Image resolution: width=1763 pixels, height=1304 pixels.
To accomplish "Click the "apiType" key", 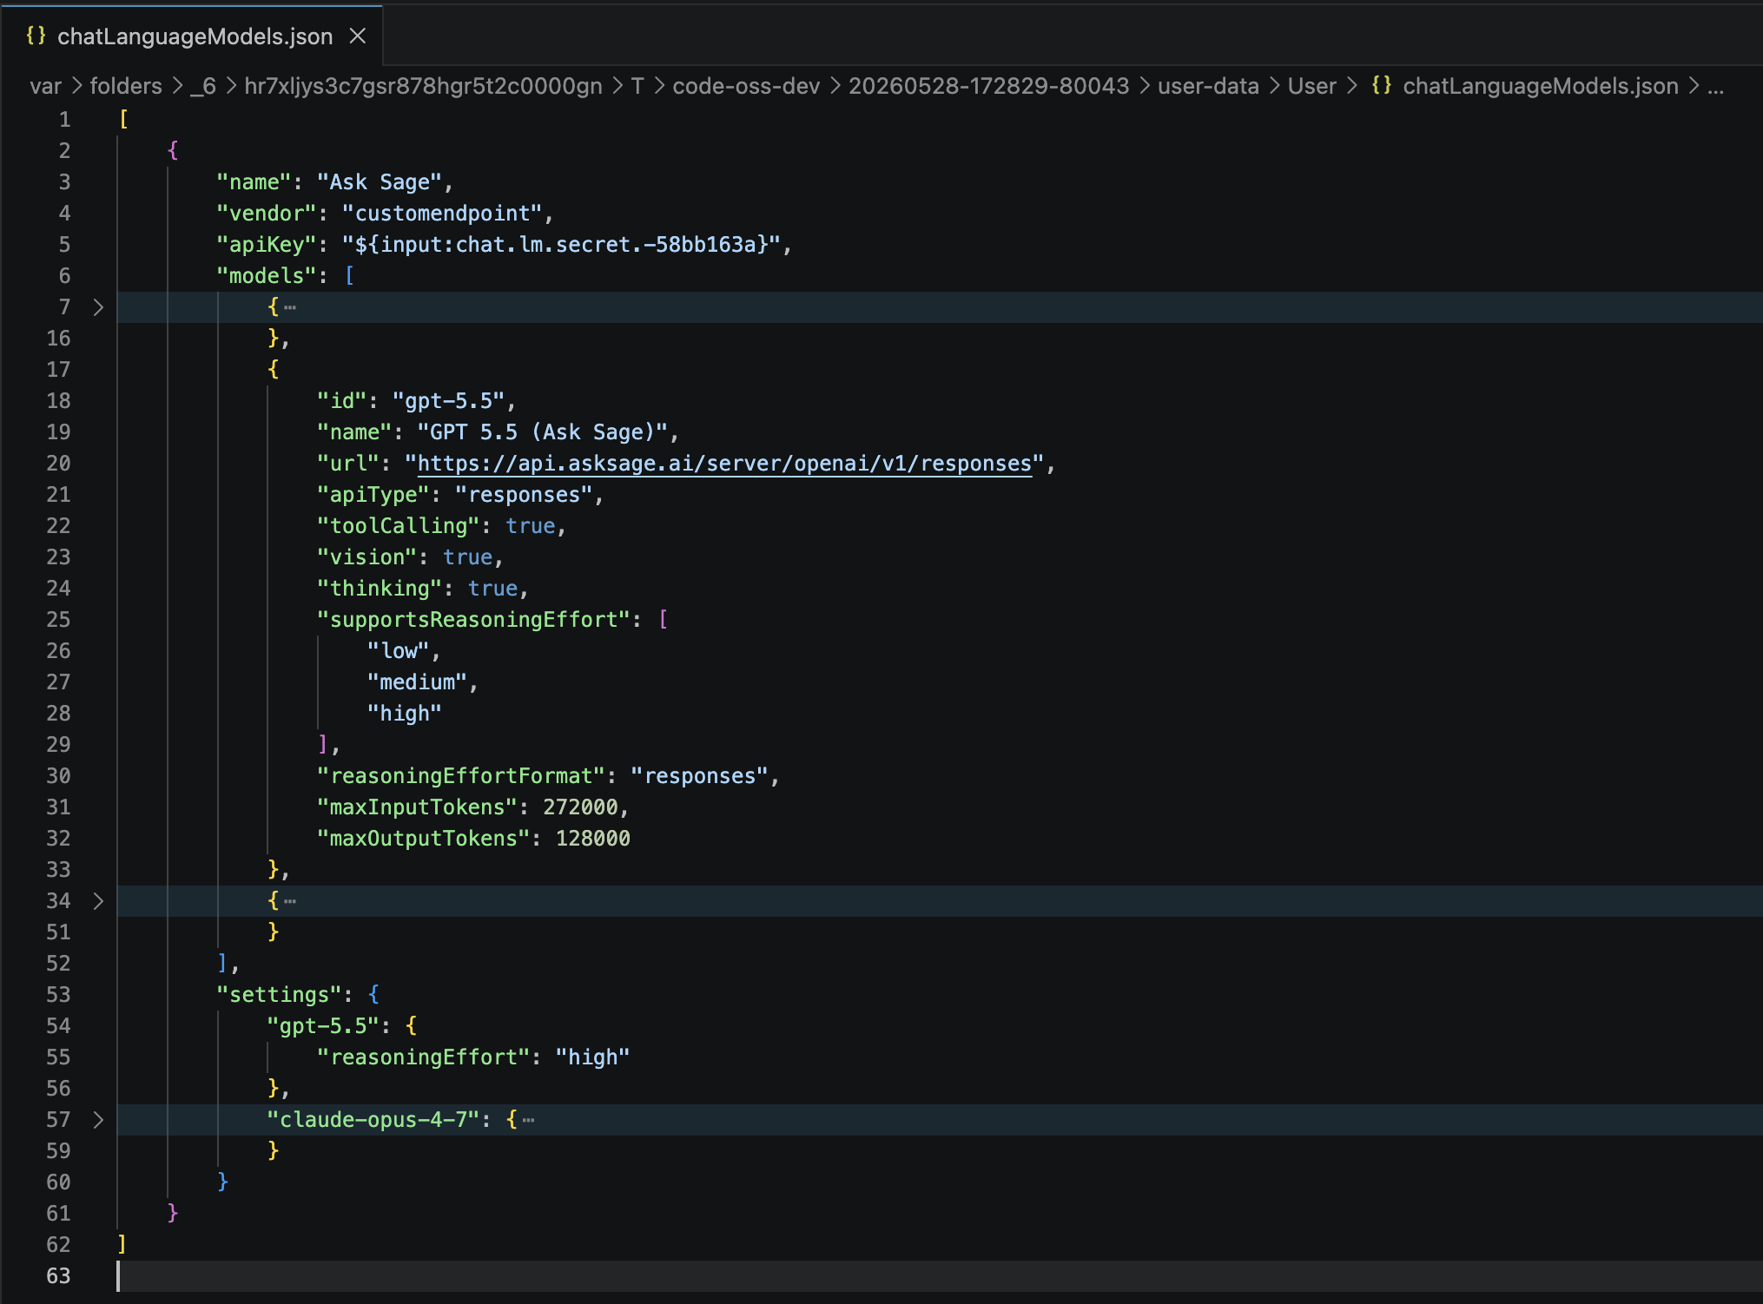I will point(373,495).
